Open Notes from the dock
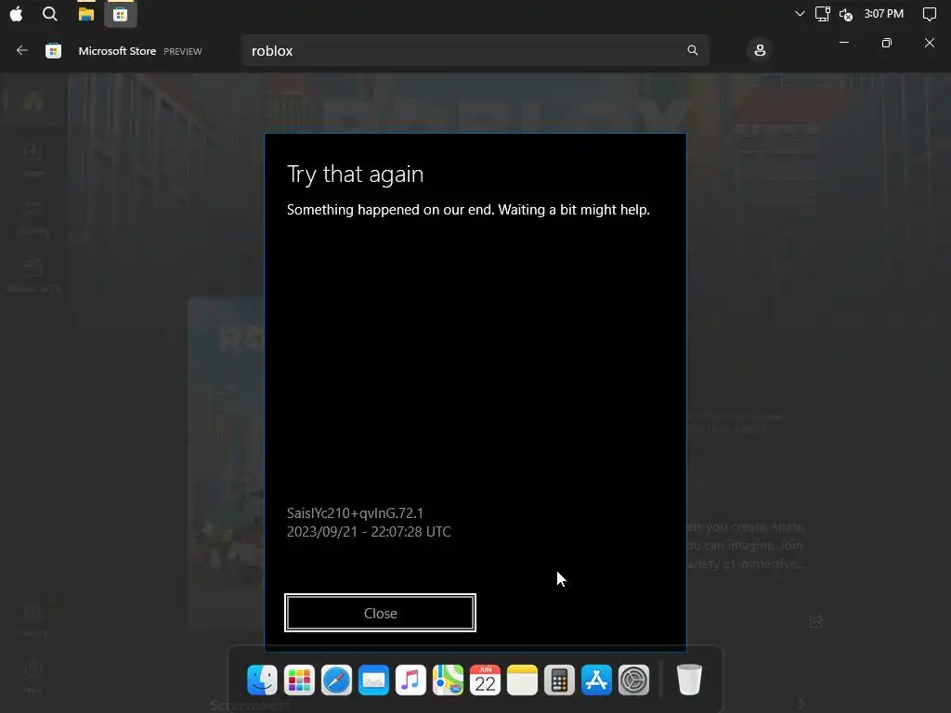 tap(522, 680)
